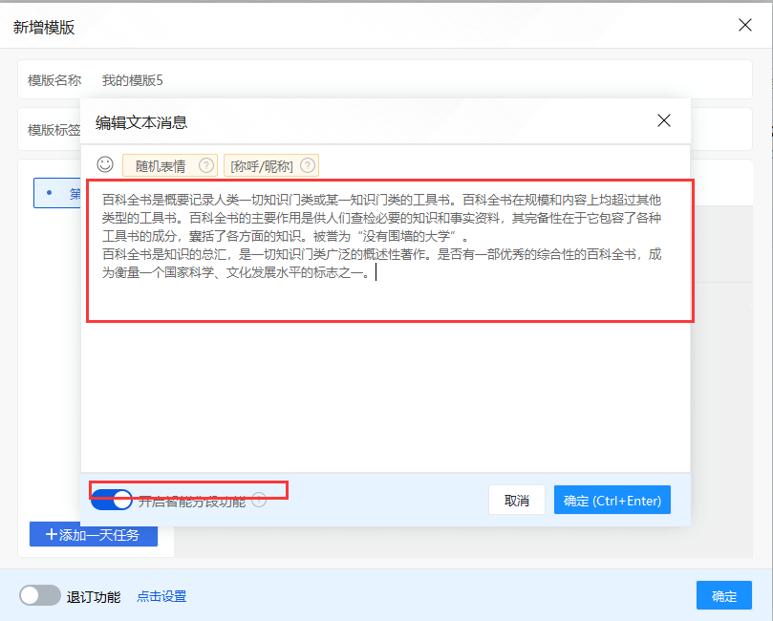
Task: Close the 新增模版 window
Action: click(745, 25)
